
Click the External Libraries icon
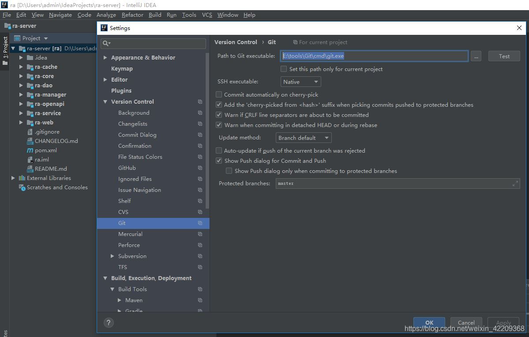(22, 178)
